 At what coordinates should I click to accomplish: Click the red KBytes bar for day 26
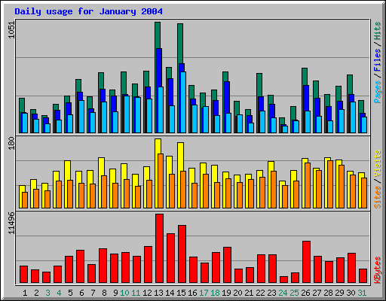pos(306,262)
